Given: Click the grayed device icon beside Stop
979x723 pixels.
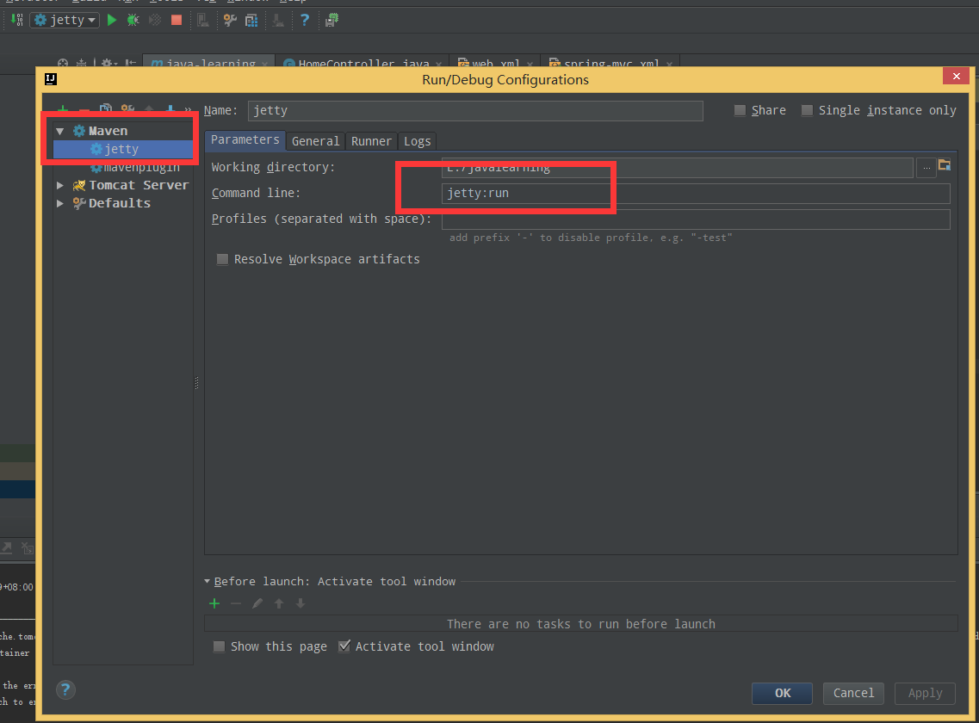Looking at the screenshot, I should tap(203, 20).
